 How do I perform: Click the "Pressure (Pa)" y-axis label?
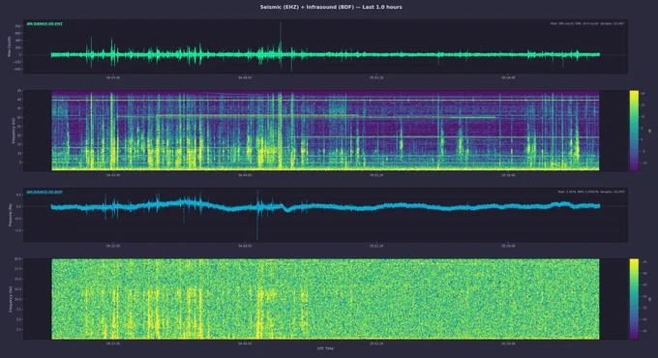10,215
